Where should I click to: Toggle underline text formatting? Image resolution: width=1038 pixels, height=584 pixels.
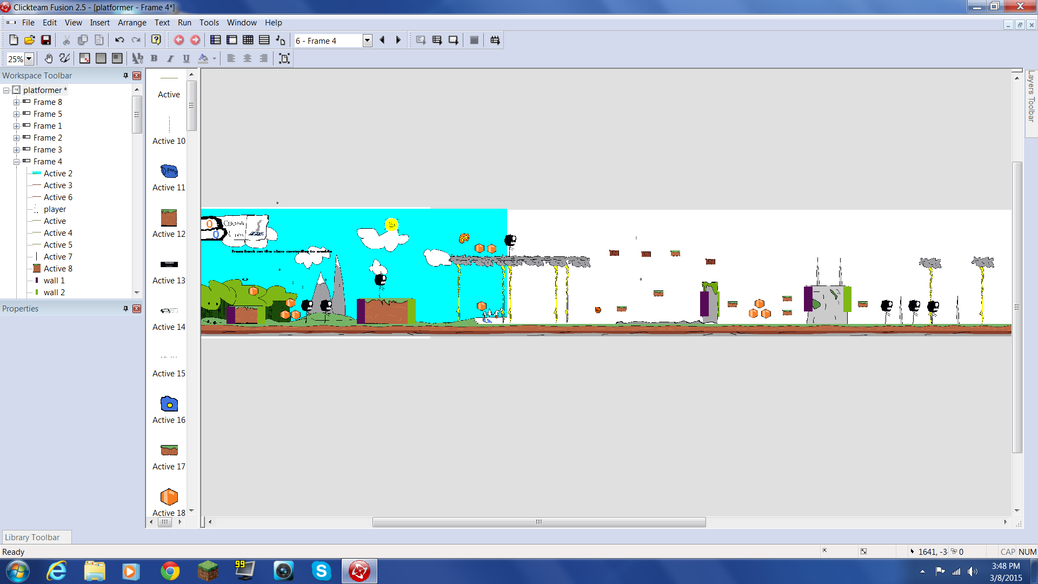[187, 58]
